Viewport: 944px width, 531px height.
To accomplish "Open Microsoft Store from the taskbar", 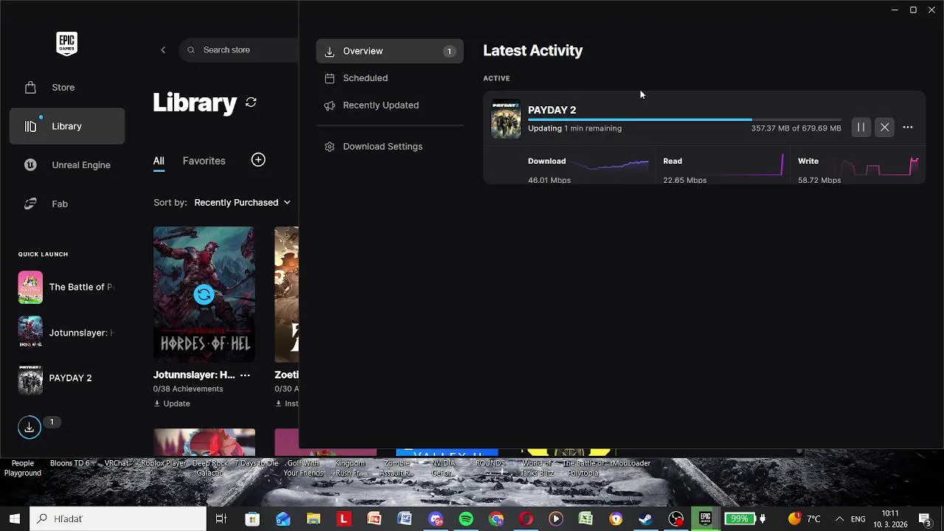I will pyautogui.click(x=252, y=519).
